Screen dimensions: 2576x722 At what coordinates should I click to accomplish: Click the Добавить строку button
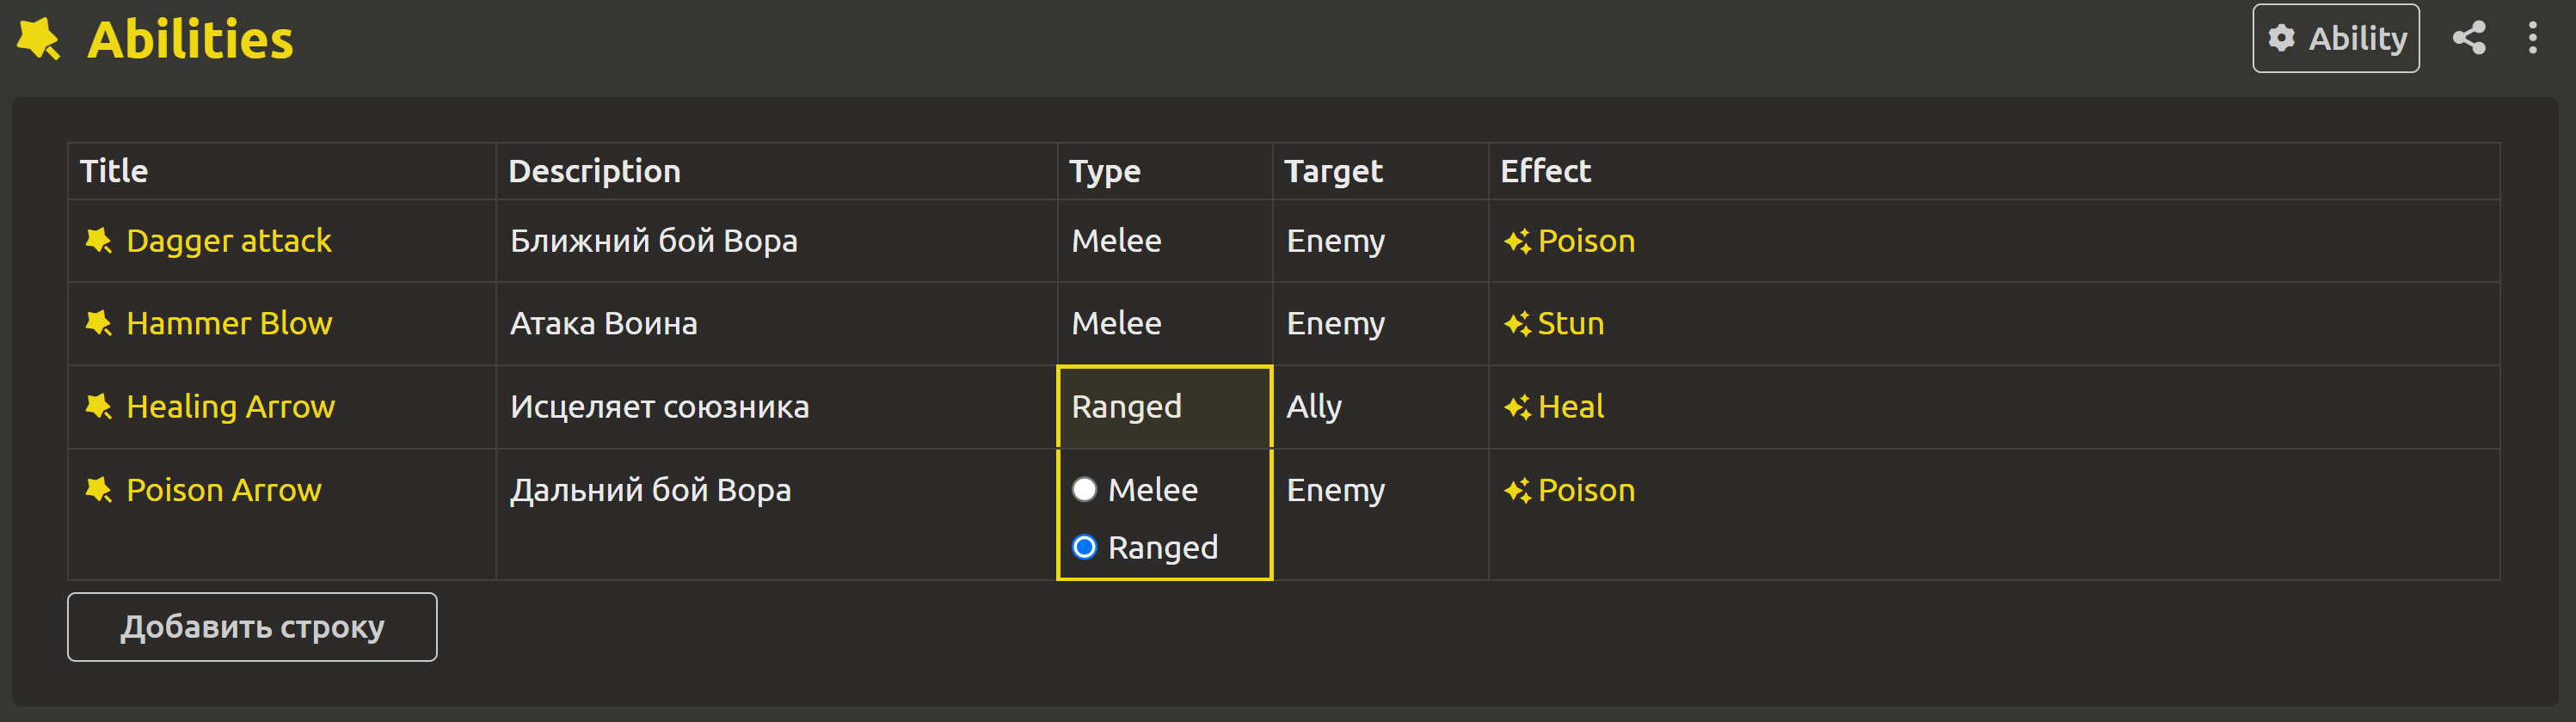(x=252, y=627)
